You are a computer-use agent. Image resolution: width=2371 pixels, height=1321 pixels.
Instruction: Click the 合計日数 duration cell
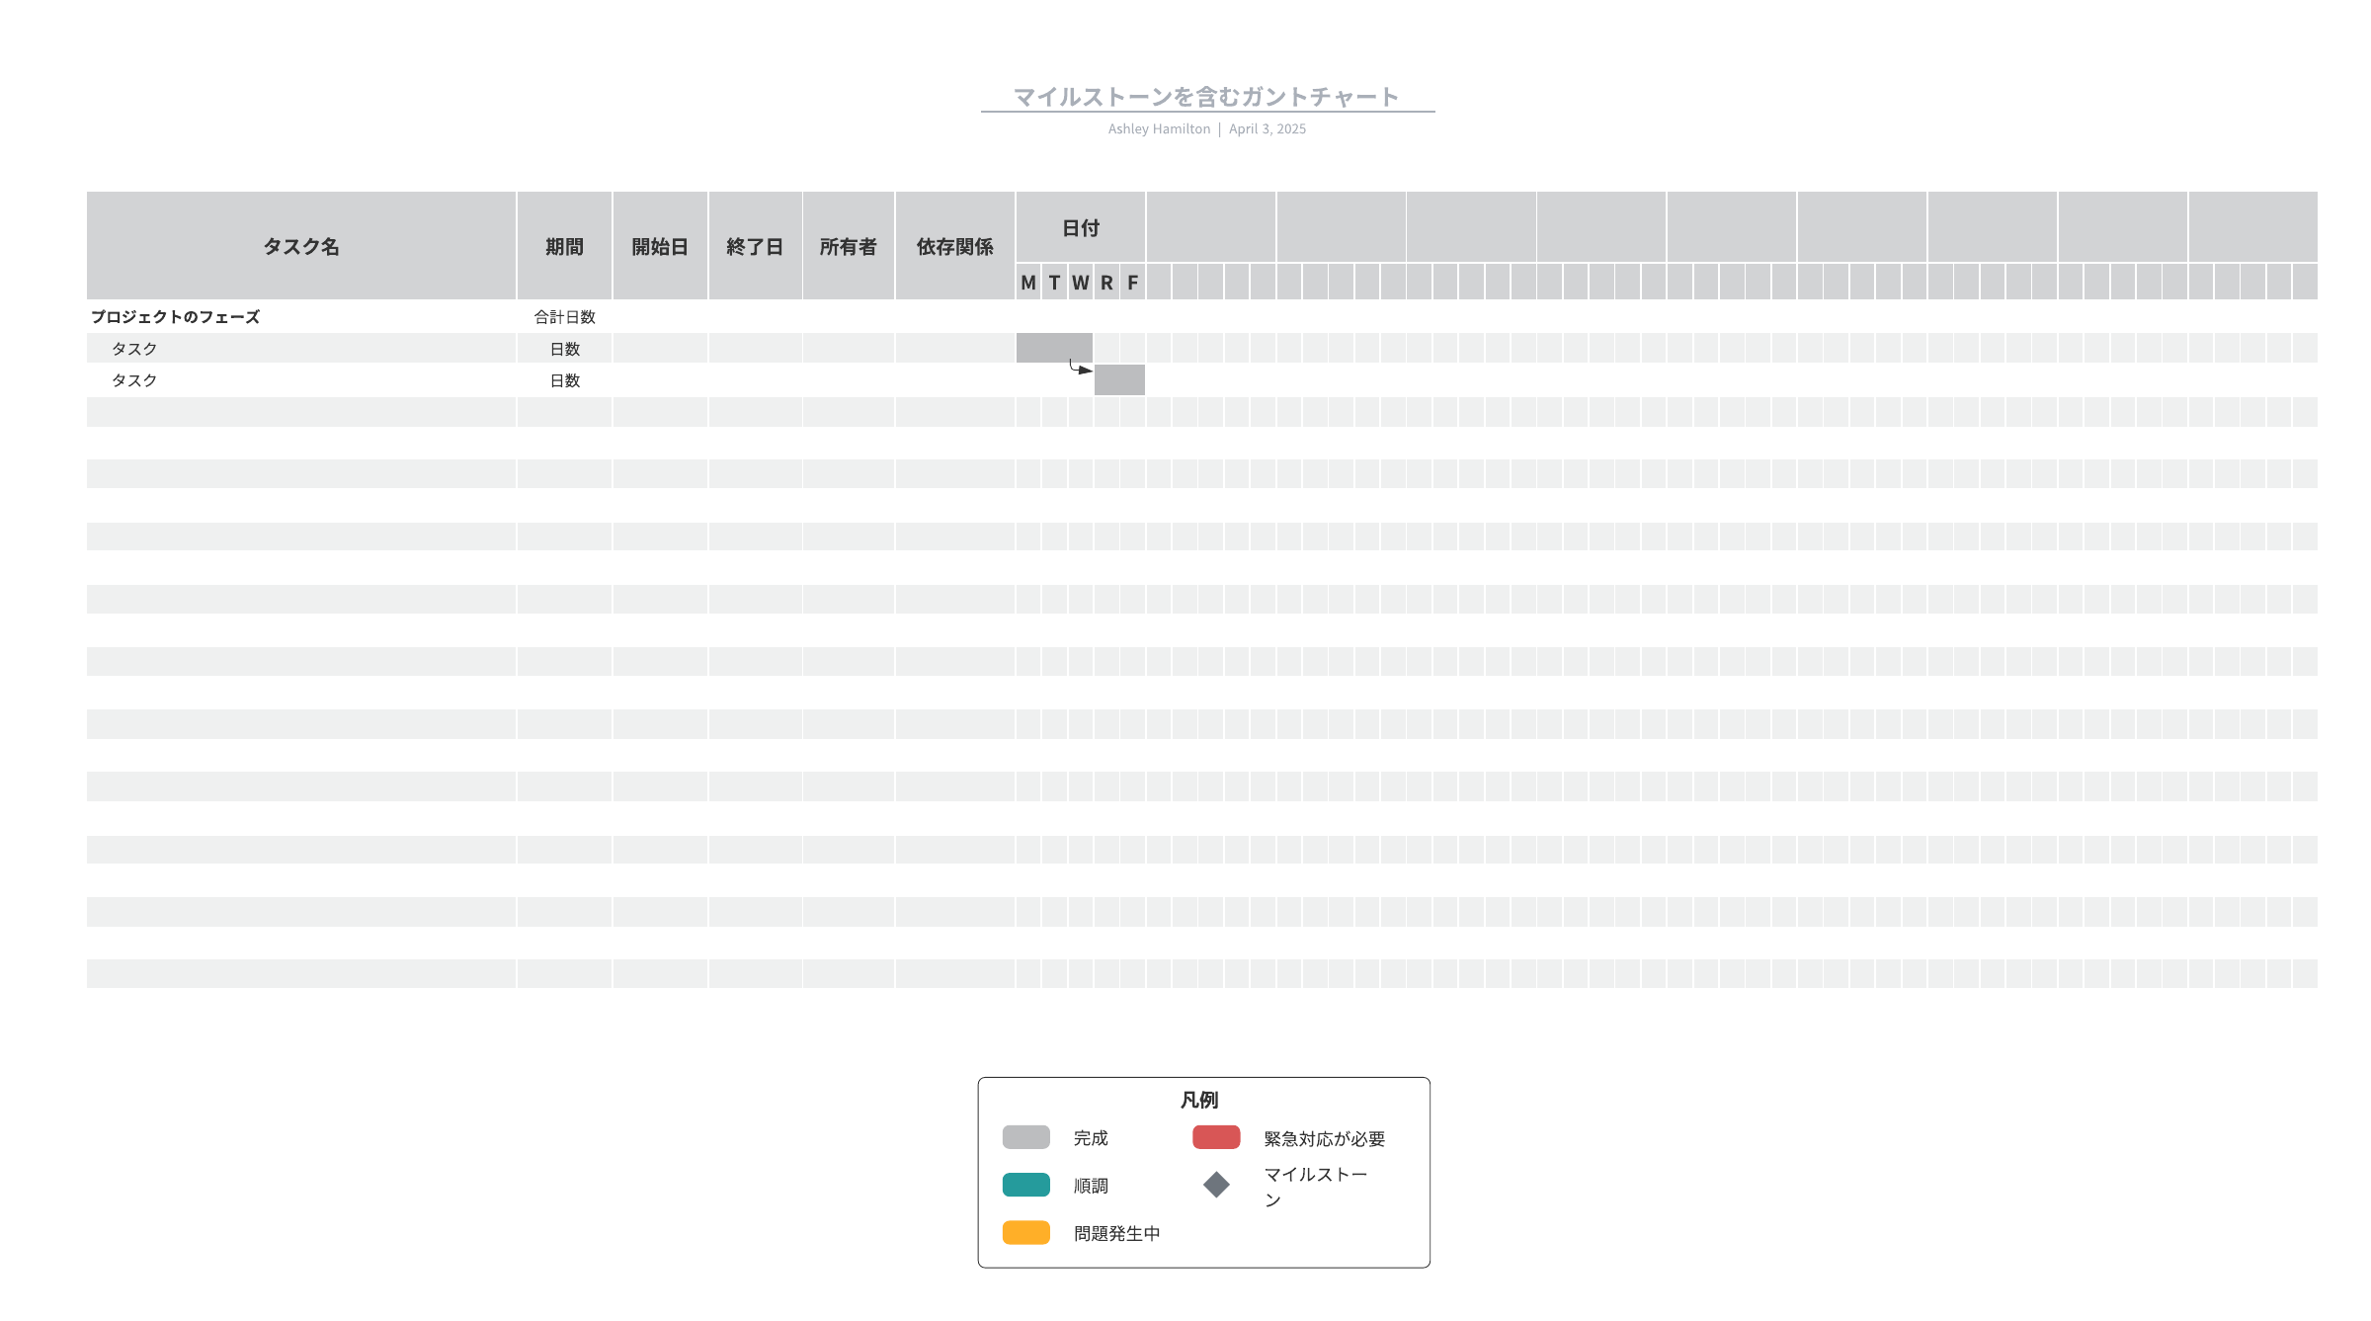tap(564, 317)
